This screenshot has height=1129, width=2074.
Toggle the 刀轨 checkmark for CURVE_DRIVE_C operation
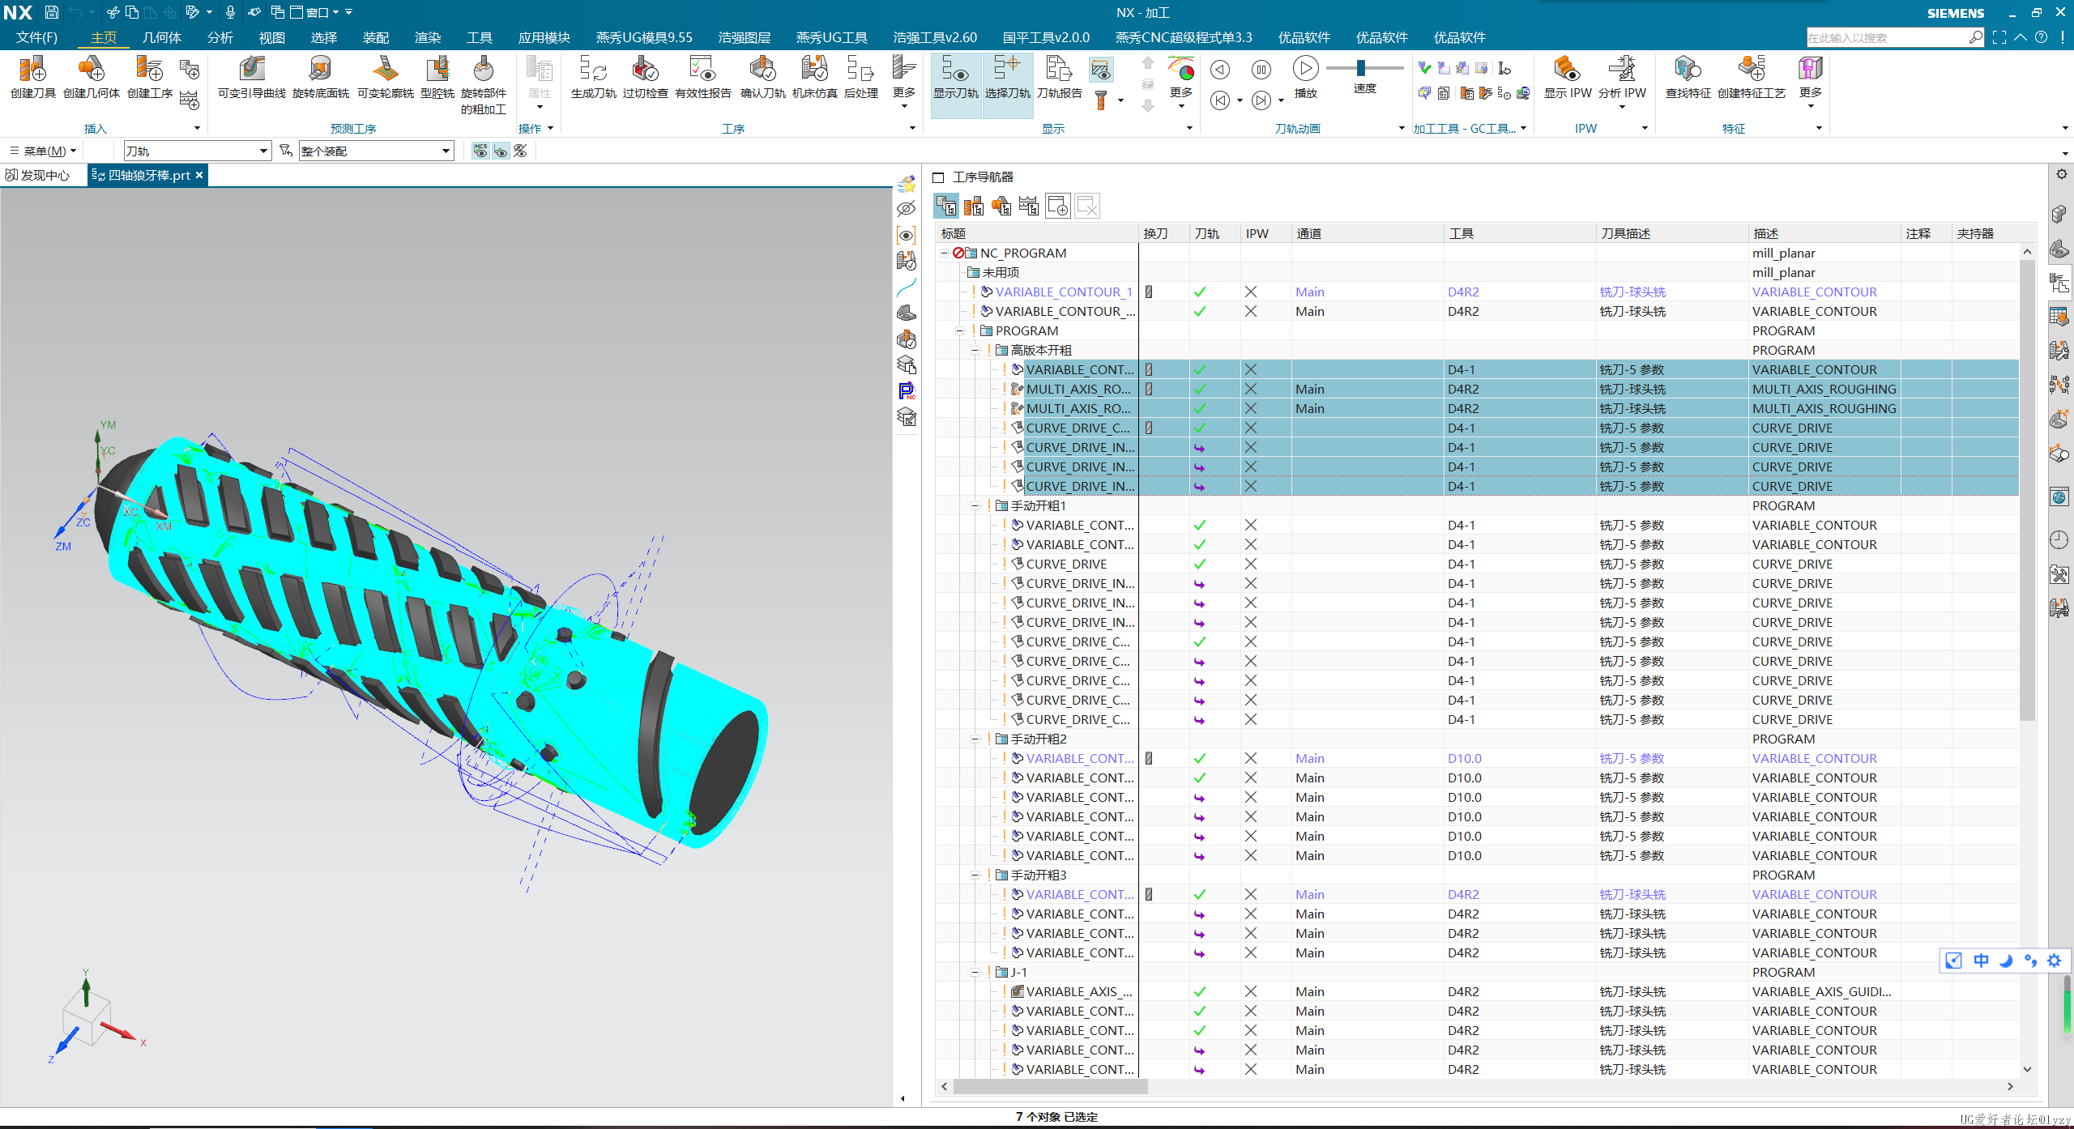[x=1200, y=427]
